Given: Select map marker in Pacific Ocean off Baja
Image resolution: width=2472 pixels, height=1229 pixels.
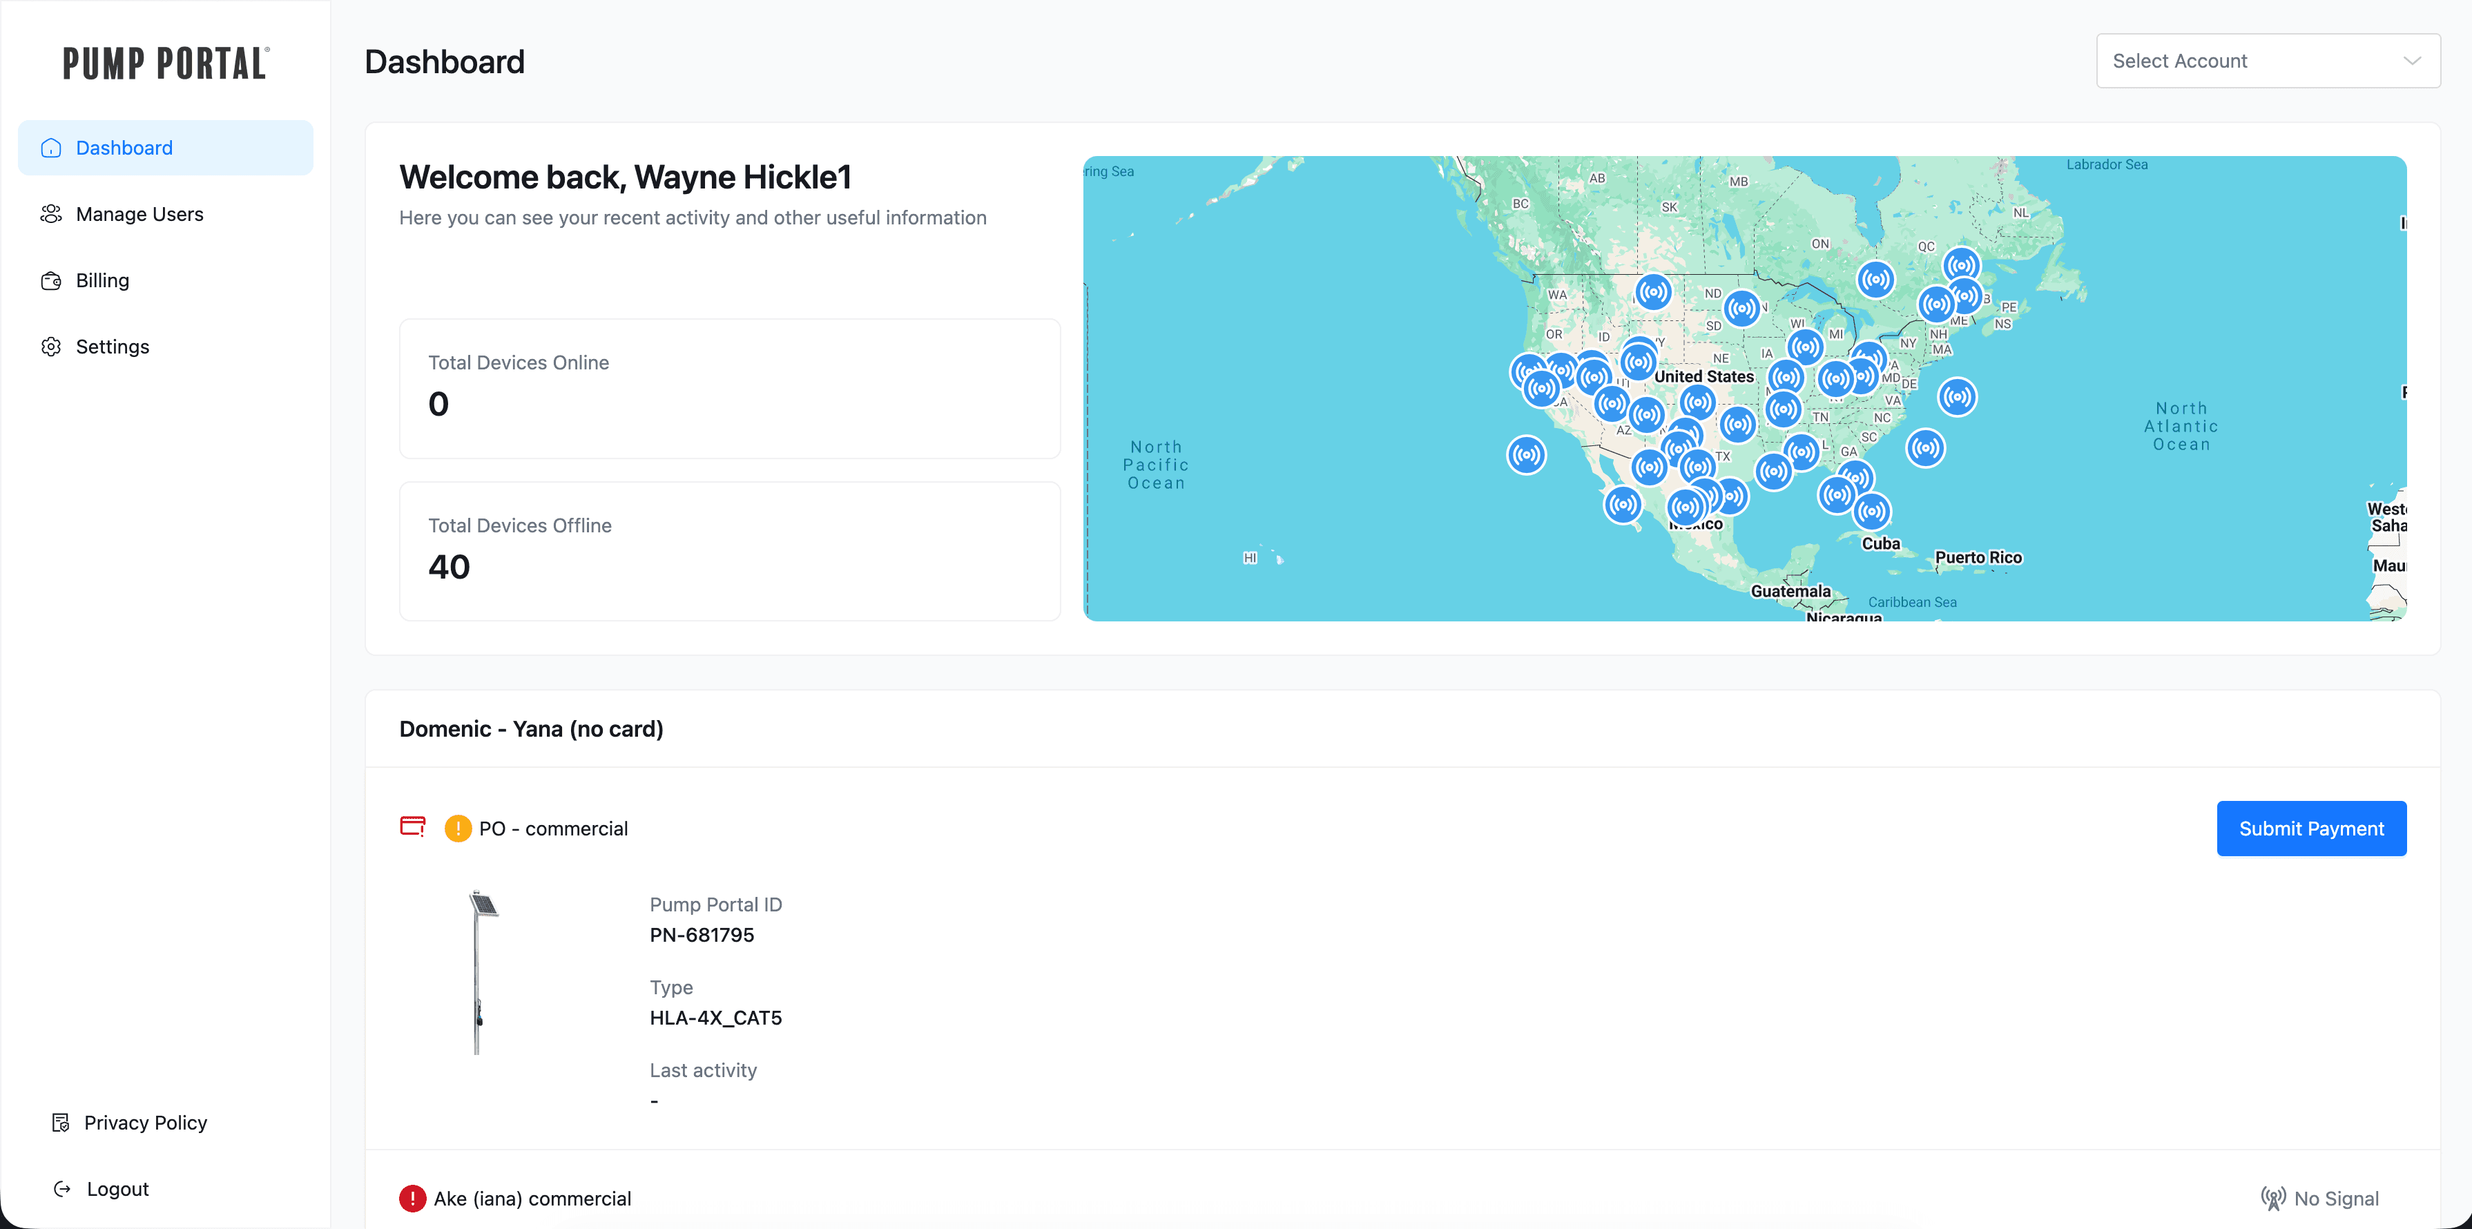Looking at the screenshot, I should point(1526,455).
